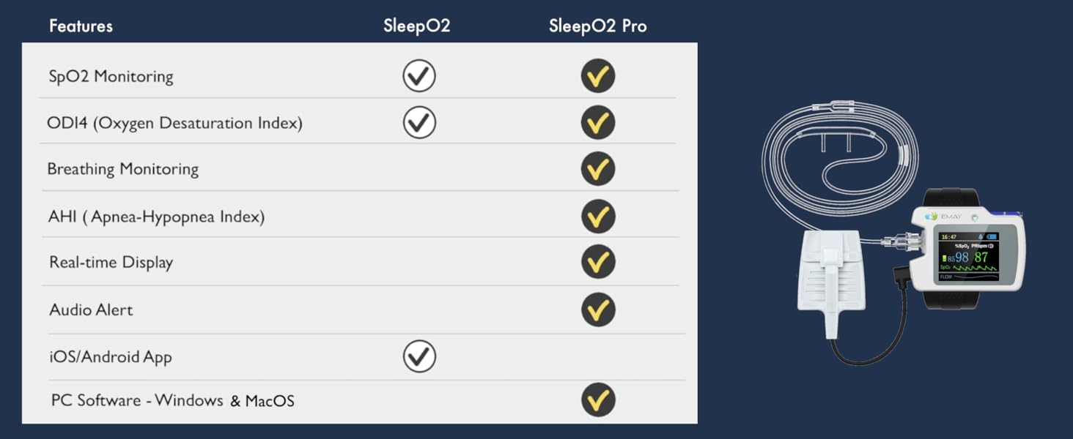Screen dimensions: 1073x439
Task: Click SleepO2 Pro checkmark for SpO2 Monitoring
Action: click(598, 76)
